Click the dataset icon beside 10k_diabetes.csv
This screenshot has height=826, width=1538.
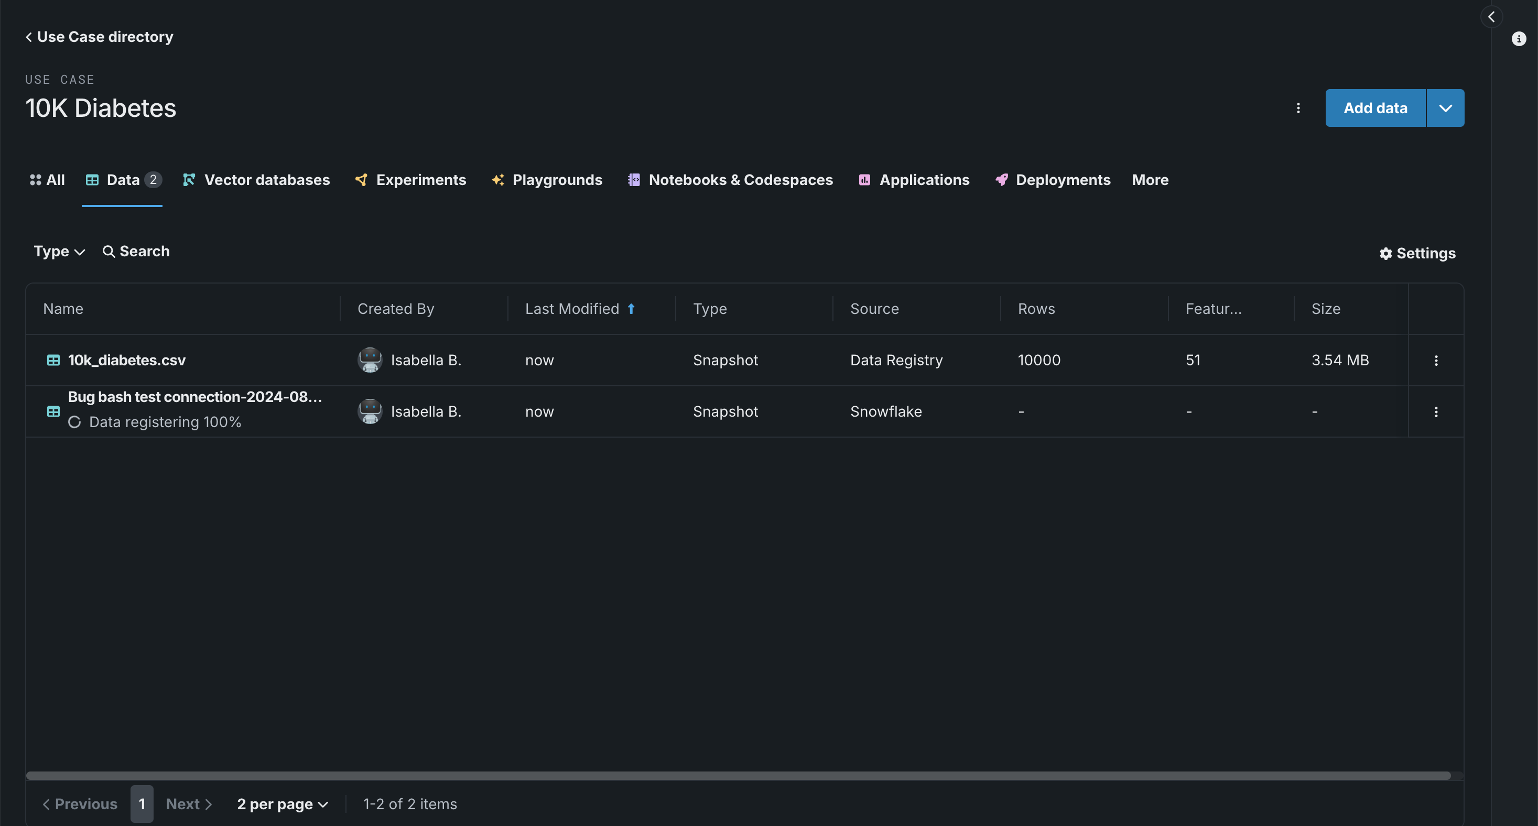coord(53,361)
